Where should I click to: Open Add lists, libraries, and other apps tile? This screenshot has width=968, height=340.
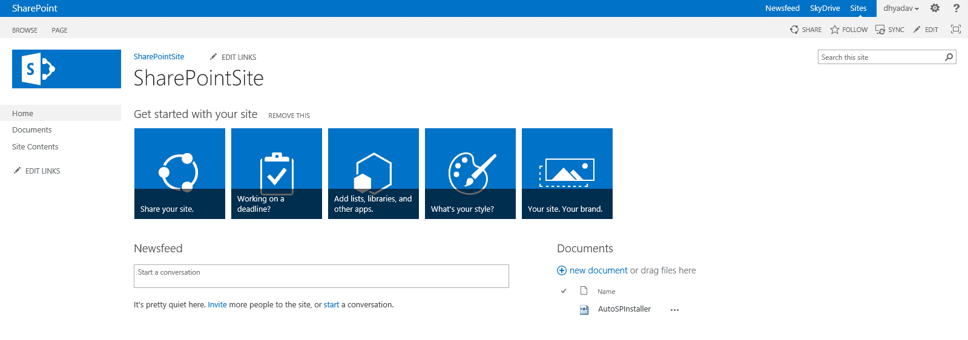click(374, 174)
